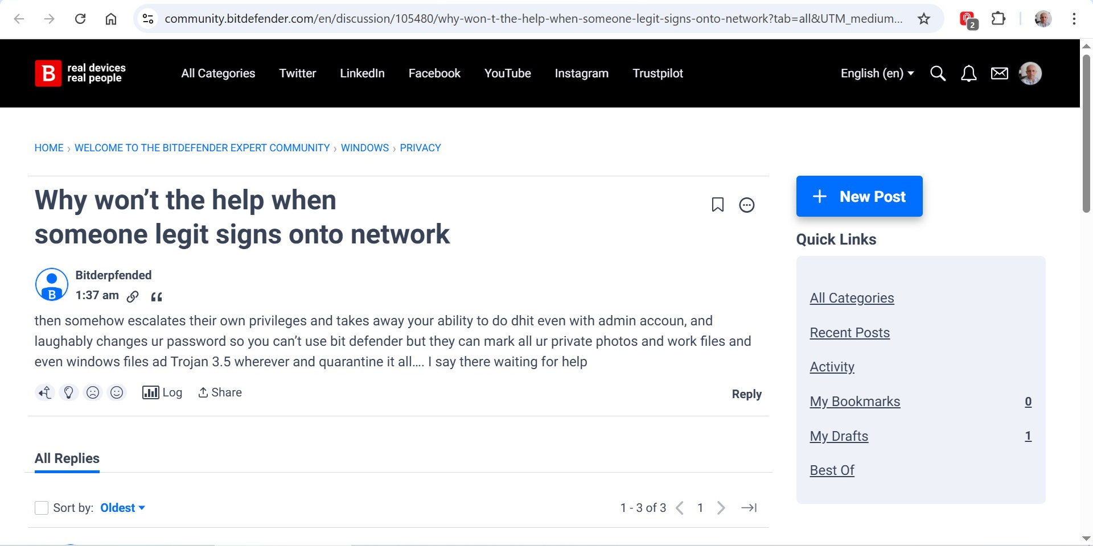The width and height of the screenshot is (1093, 546).
Task: Reply to the original post
Action: 747,394
